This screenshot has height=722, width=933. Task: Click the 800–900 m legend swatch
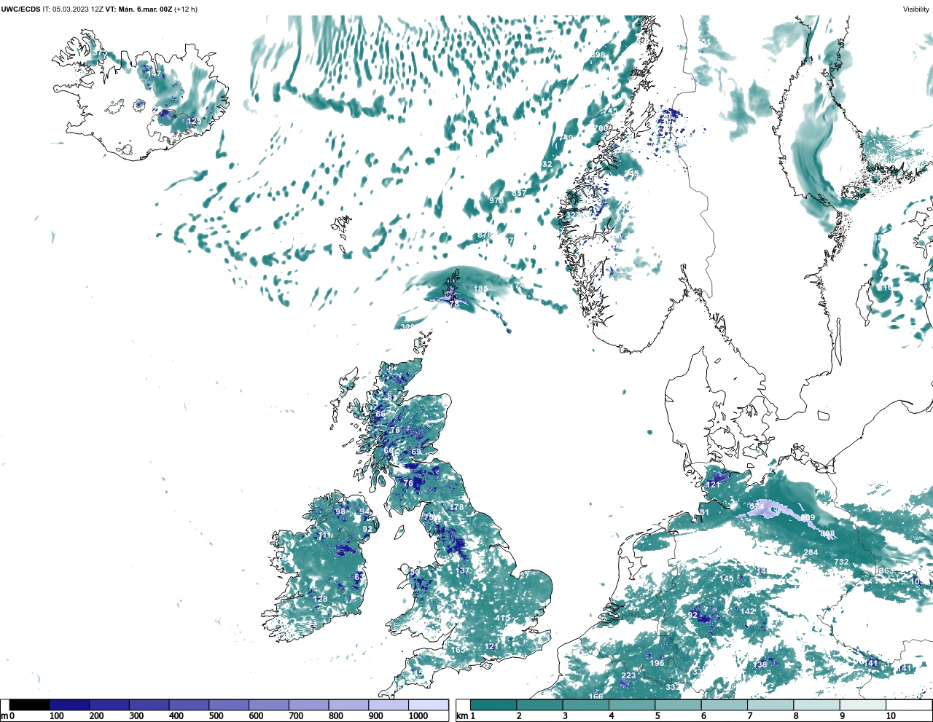pos(348,705)
